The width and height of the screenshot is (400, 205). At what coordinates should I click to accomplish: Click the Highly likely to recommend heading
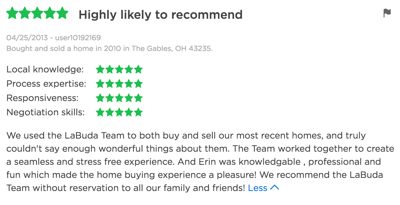(160, 15)
